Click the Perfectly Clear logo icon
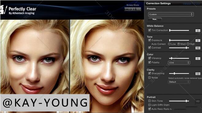The image size is (202, 113). [3, 10]
